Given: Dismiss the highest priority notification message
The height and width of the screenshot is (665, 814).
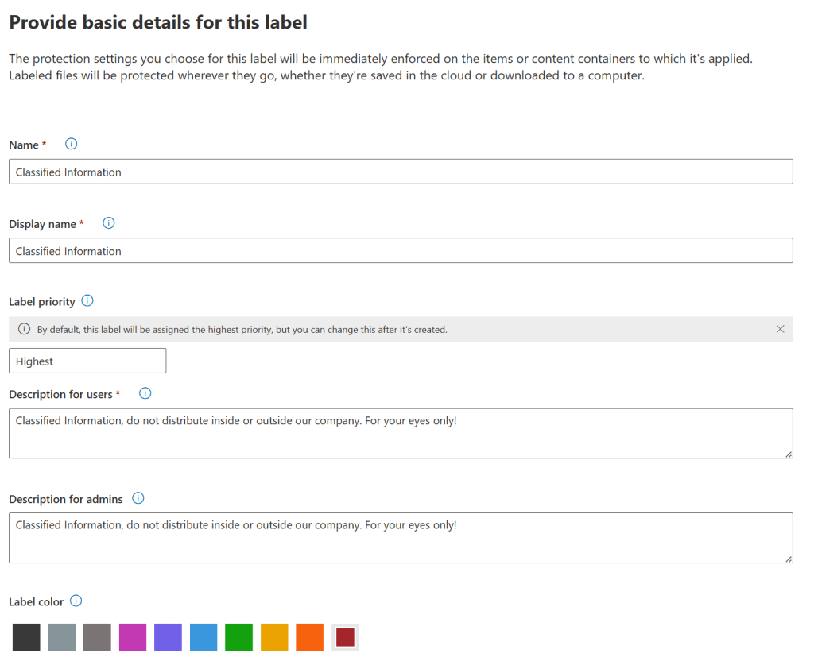Looking at the screenshot, I should tap(780, 329).
